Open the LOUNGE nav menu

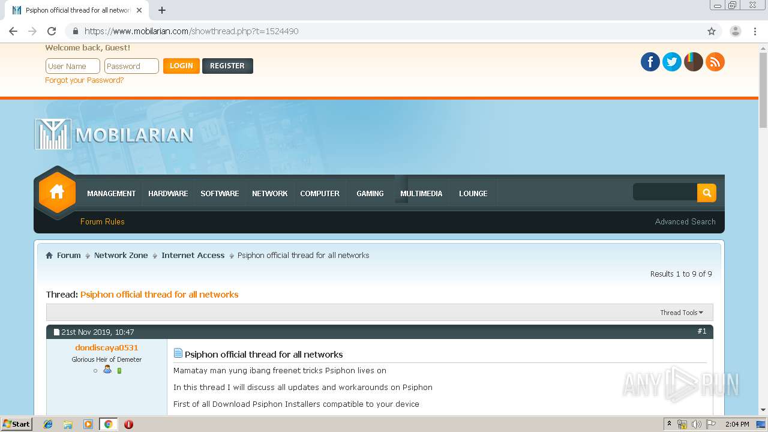click(473, 193)
